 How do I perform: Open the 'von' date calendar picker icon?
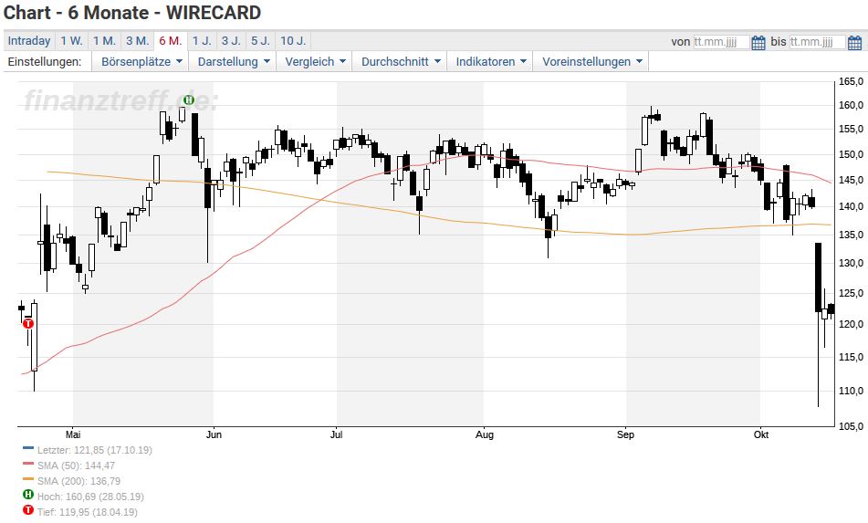click(x=758, y=42)
